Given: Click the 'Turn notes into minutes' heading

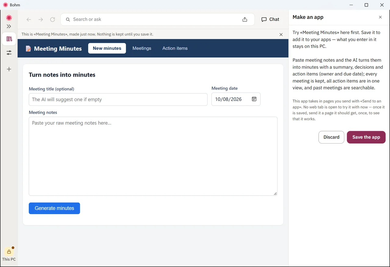Looking at the screenshot, I should pos(62,75).
